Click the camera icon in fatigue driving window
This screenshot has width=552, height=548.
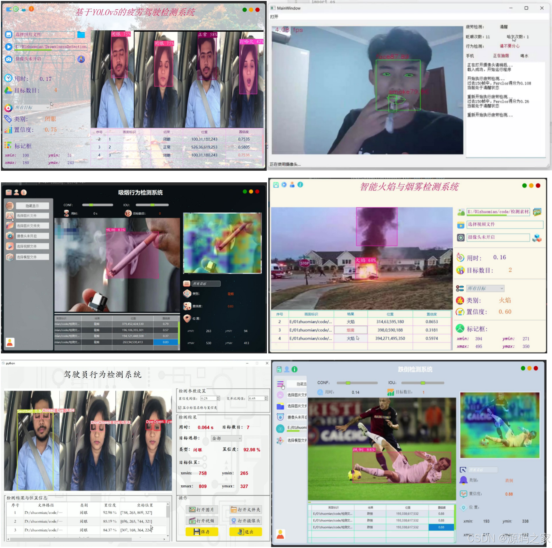(x=9, y=59)
